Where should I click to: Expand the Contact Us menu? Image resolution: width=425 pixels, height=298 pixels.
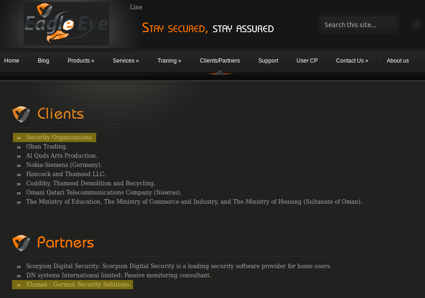coord(352,61)
